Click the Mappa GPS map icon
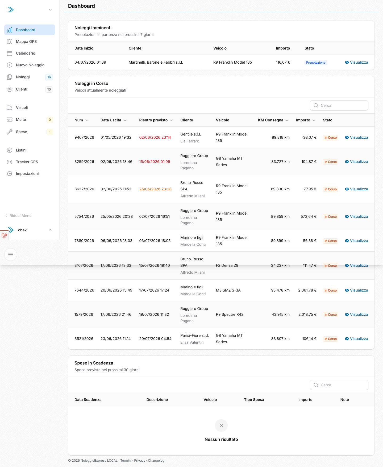 tap(10, 42)
